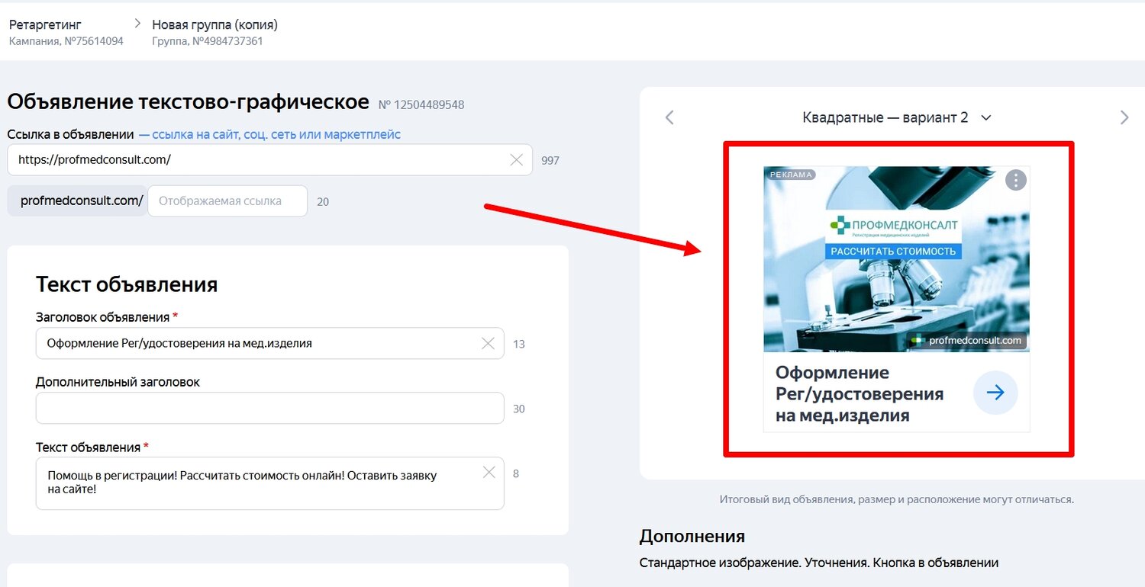Clear the ad text field
Image resolution: width=1145 pixels, height=587 pixels.
click(x=489, y=473)
